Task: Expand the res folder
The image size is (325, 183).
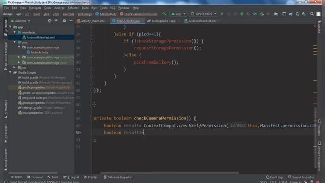Action: tap(15, 67)
